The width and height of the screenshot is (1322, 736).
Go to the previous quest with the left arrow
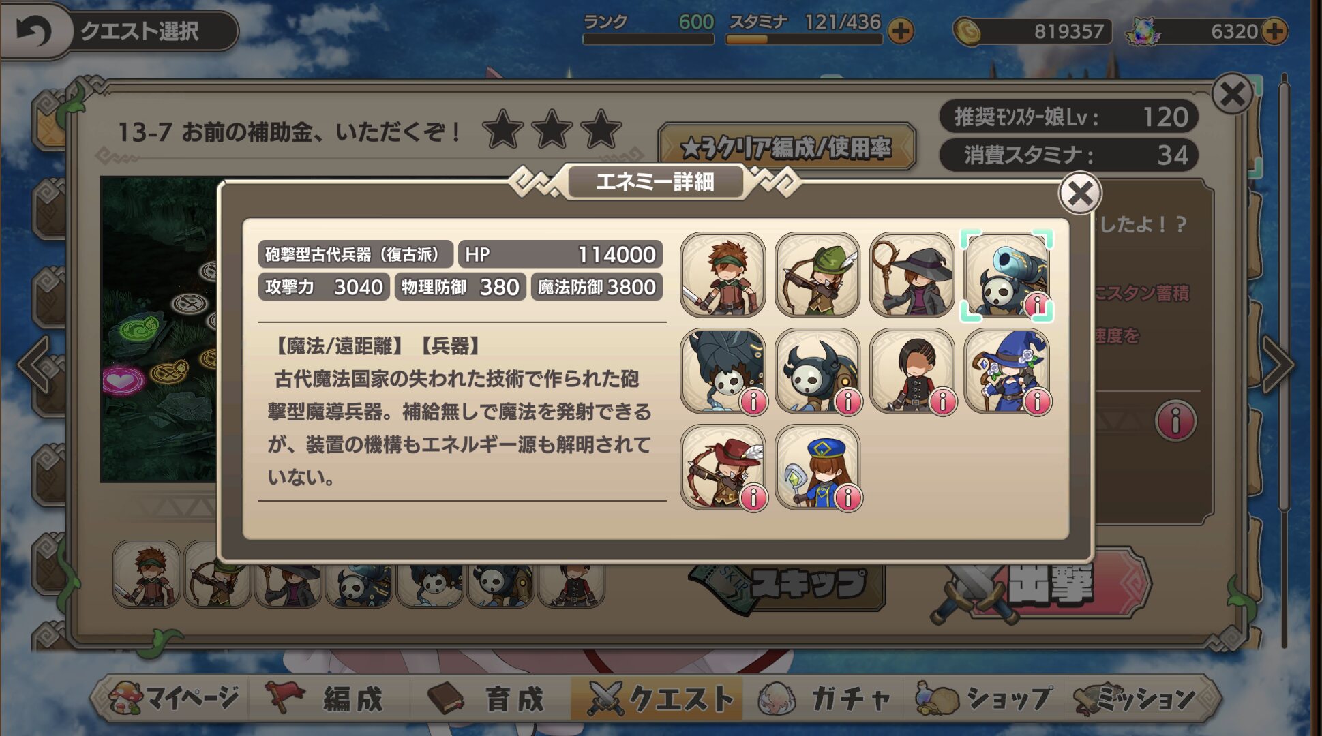click(34, 365)
